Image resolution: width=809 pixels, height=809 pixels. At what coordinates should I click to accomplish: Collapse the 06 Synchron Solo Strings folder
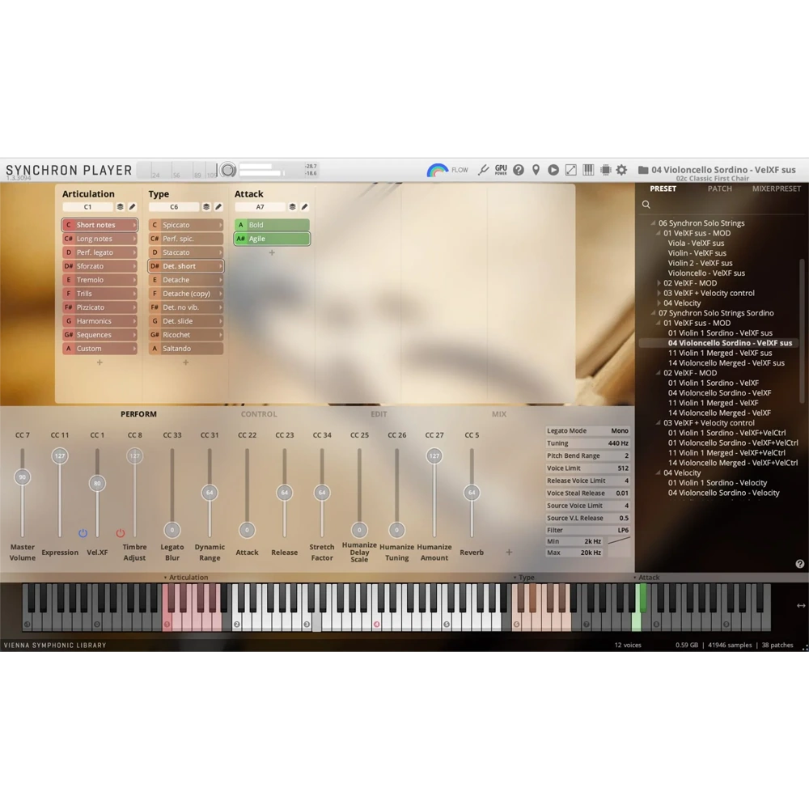coord(653,223)
